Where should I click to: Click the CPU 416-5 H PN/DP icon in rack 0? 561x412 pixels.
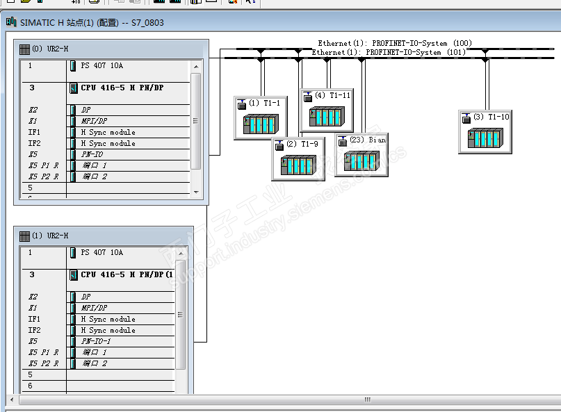coord(74,88)
